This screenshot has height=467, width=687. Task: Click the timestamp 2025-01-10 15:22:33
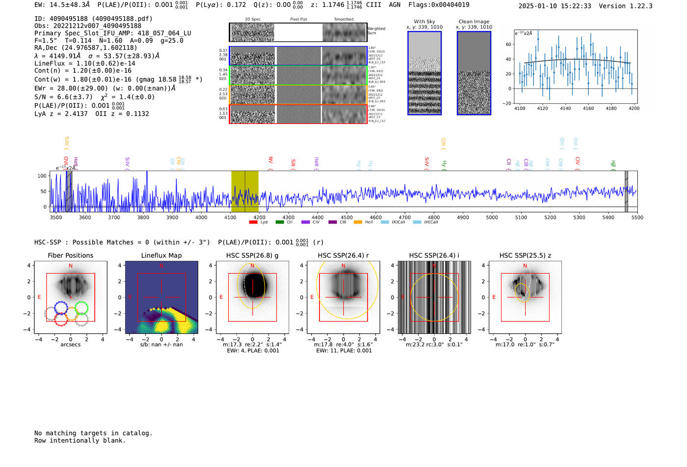coord(555,6)
